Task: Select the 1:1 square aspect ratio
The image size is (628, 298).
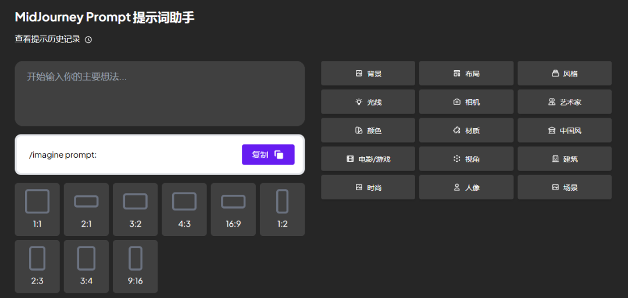Action: coord(37,209)
